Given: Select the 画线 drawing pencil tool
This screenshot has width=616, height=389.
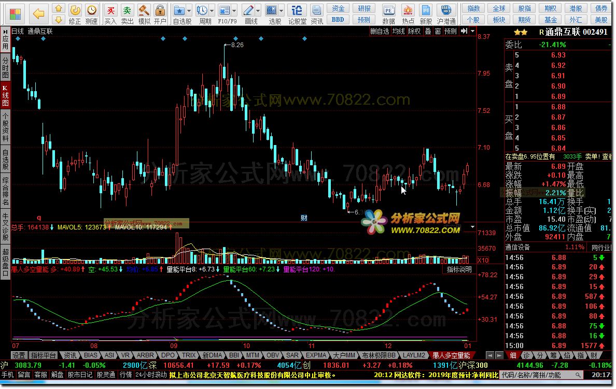Looking at the screenshot, I should [x=248, y=10].
